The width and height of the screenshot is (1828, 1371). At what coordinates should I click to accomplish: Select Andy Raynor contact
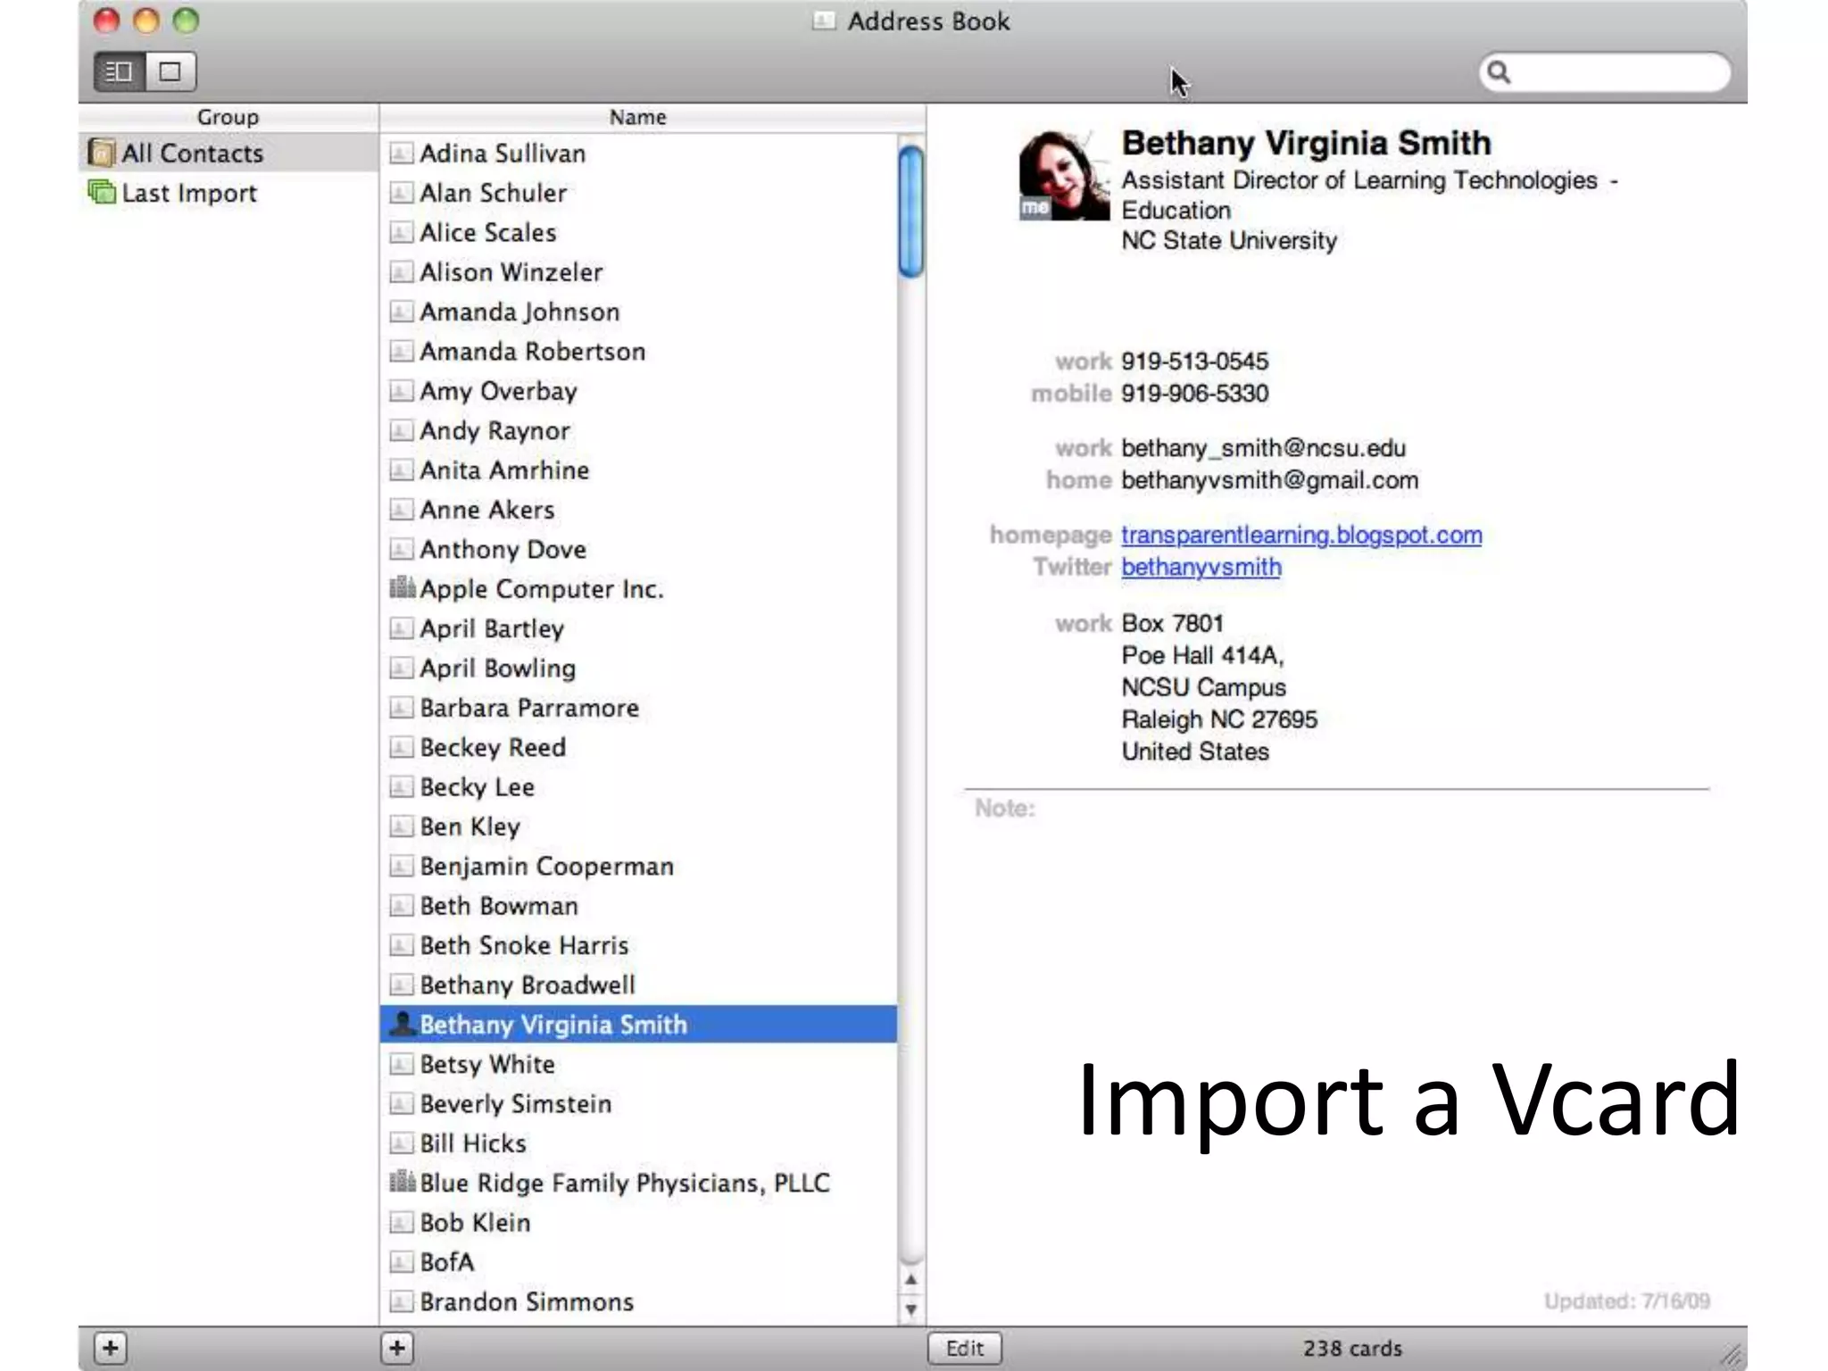click(x=639, y=430)
